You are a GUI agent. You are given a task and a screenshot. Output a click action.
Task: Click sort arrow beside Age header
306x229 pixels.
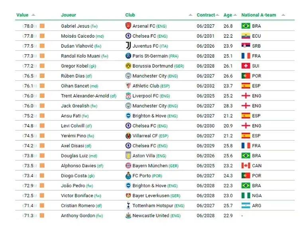point(235,16)
